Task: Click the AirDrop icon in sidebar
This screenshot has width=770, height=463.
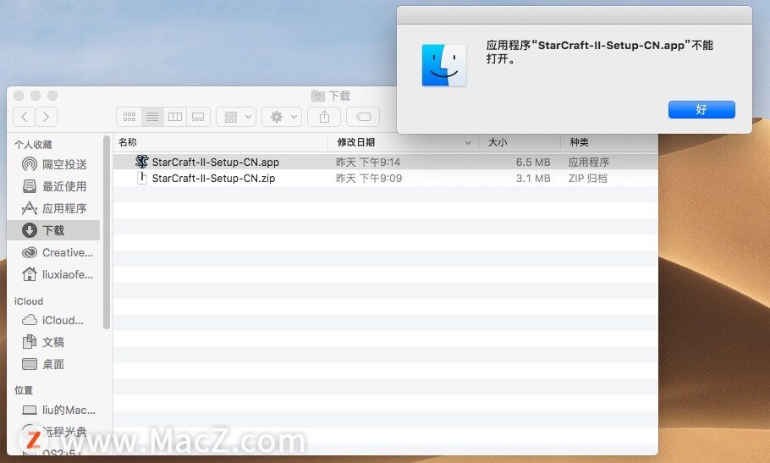Action: pyautogui.click(x=30, y=164)
